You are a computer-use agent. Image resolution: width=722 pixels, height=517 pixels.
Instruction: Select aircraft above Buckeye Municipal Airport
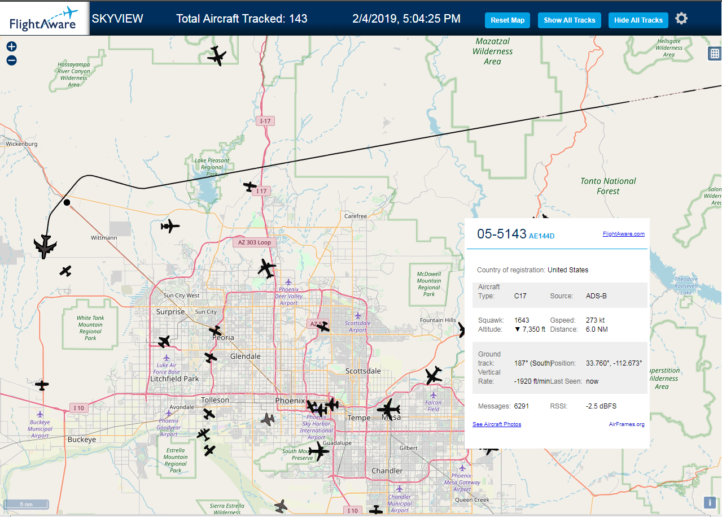coord(42,385)
